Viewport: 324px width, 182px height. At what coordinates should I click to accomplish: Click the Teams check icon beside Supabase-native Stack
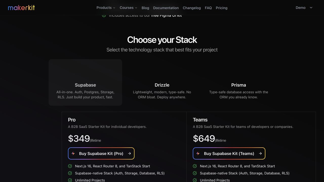(195, 173)
